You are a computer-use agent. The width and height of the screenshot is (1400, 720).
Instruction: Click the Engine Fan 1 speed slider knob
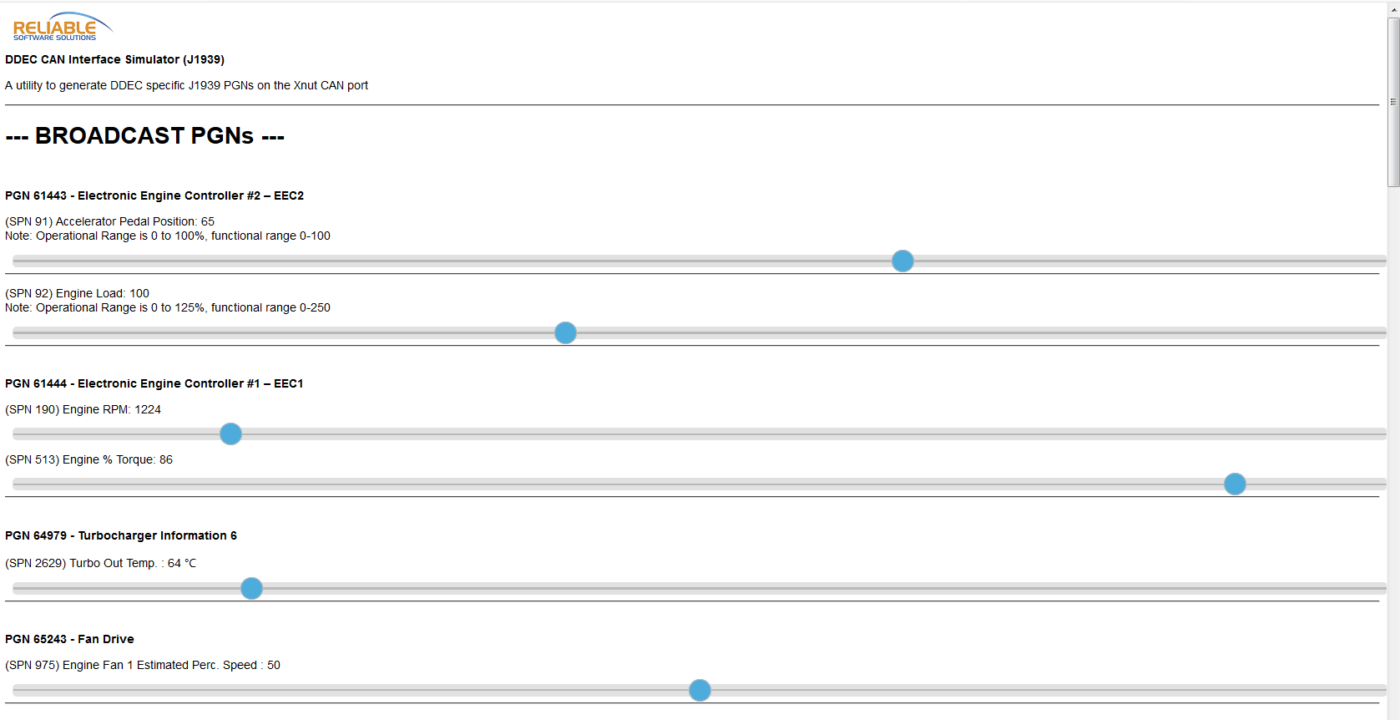pyautogui.click(x=700, y=691)
